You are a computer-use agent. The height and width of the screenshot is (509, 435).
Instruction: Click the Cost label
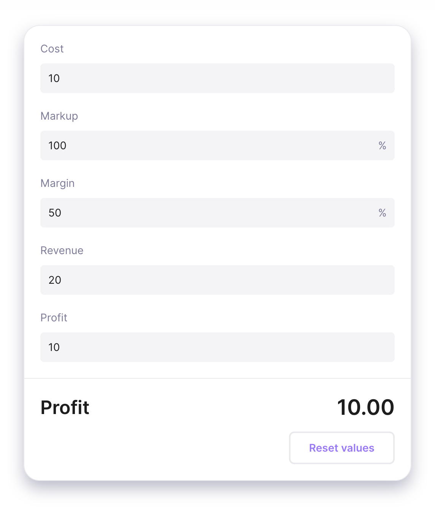52,49
